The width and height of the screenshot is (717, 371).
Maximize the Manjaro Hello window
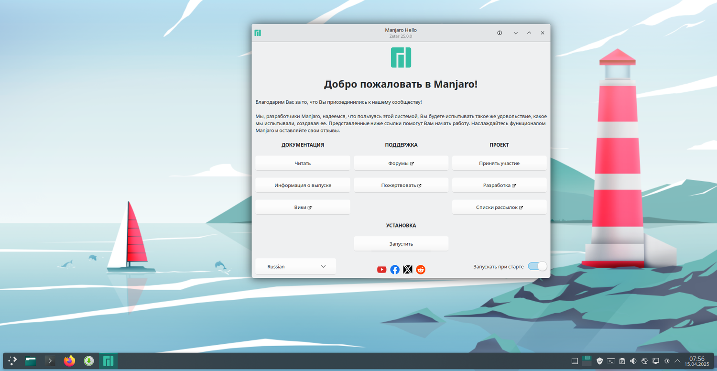coord(529,33)
